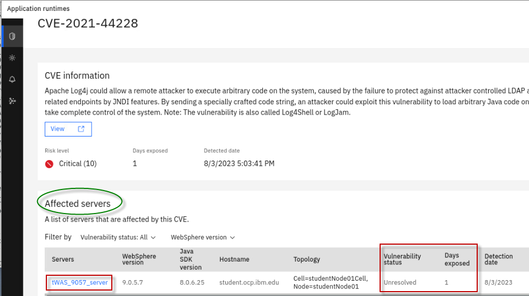529x296 pixels.
Task: Sort by Detection date column header
Action: pos(498,259)
